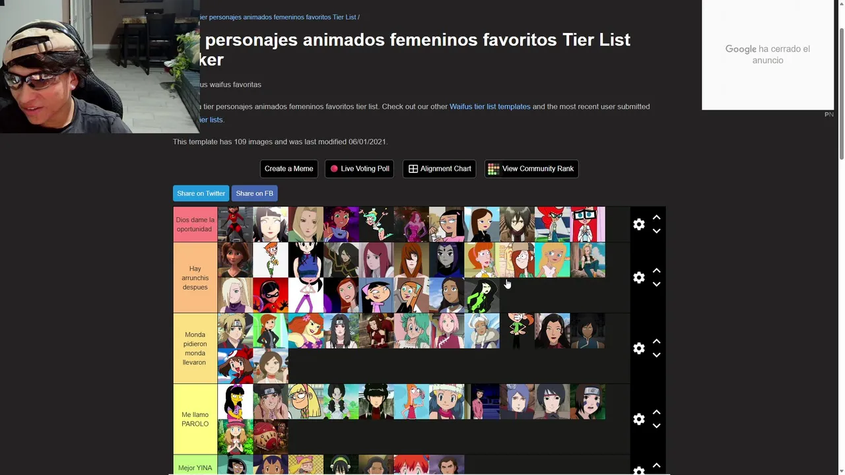Move 'Me llamo PAROLO' row down
This screenshot has height=475, width=845.
click(x=656, y=426)
